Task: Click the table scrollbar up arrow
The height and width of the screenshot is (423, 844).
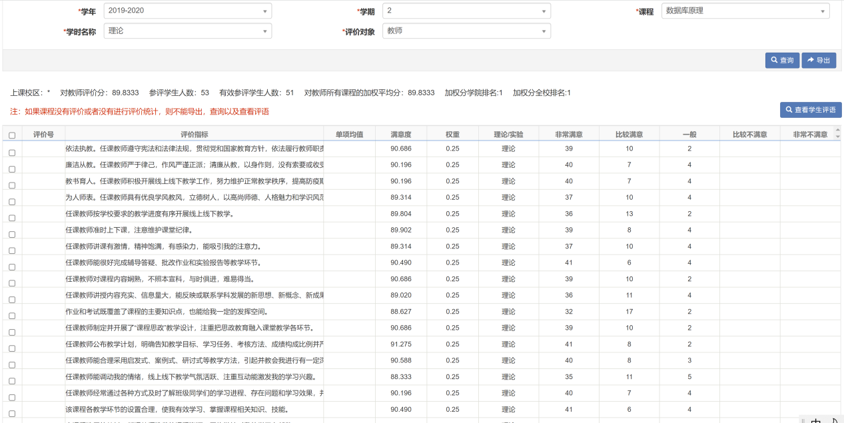Action: 838,130
